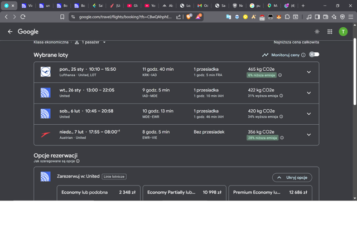Screen dimensions: 357x249
Task: Click the yellow circle extension icon
Action: [245, 17]
